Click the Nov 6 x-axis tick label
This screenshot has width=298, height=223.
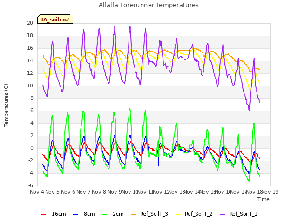68,192
